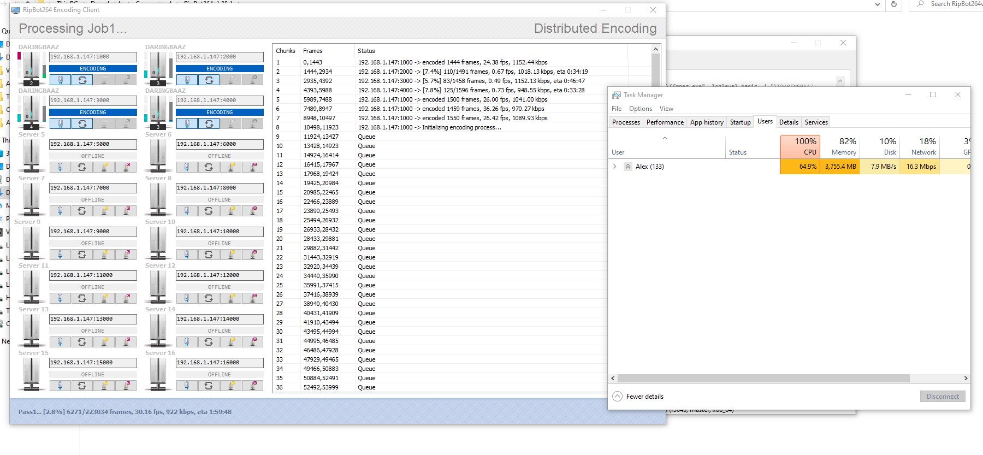The height and width of the screenshot is (455, 983).
Task: Click the plug connect icon for Server 7
Action: pos(60,211)
